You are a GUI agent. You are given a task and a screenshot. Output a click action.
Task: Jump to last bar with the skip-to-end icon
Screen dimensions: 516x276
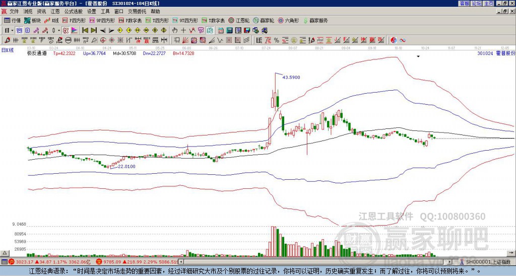tap(94, 31)
